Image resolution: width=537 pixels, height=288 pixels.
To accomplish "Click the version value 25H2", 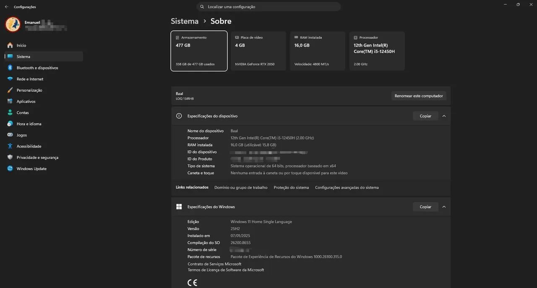I will click(235, 229).
